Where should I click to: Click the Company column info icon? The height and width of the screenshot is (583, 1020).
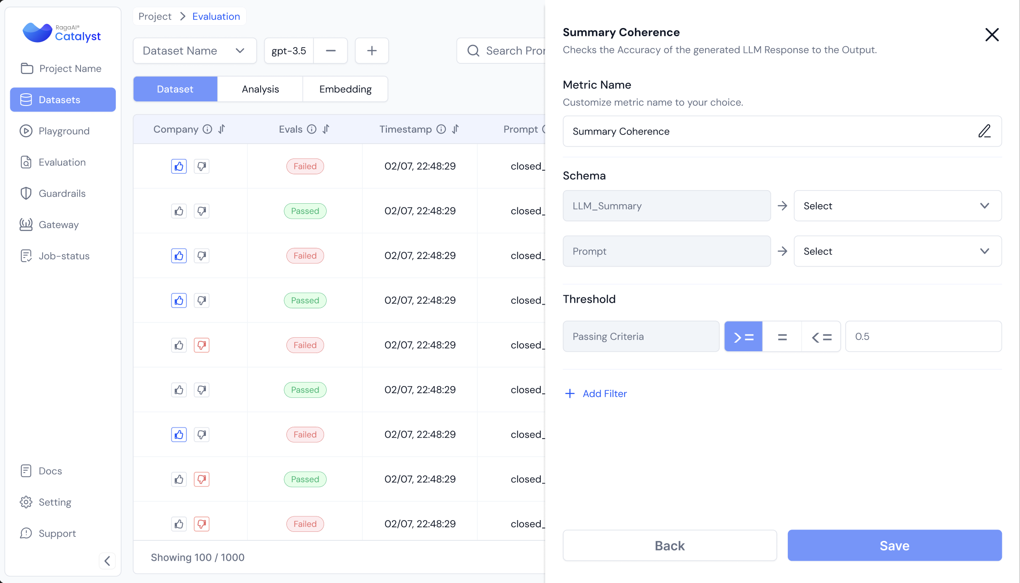(207, 129)
